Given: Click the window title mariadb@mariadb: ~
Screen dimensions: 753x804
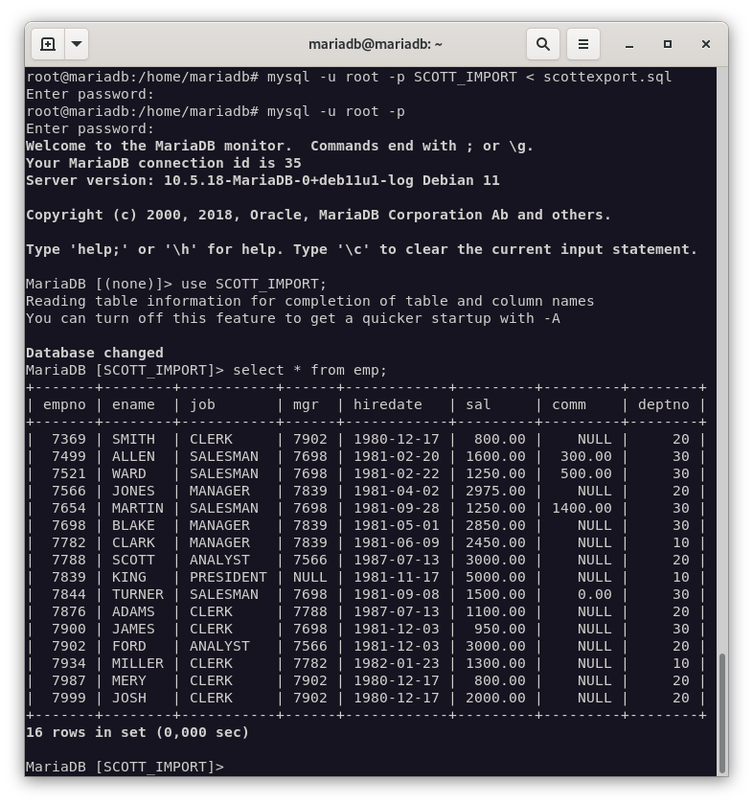Looking at the screenshot, I should (376, 44).
